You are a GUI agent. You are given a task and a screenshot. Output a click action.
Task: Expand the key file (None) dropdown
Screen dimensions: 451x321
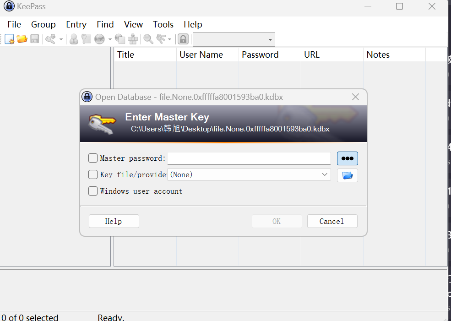(325, 174)
